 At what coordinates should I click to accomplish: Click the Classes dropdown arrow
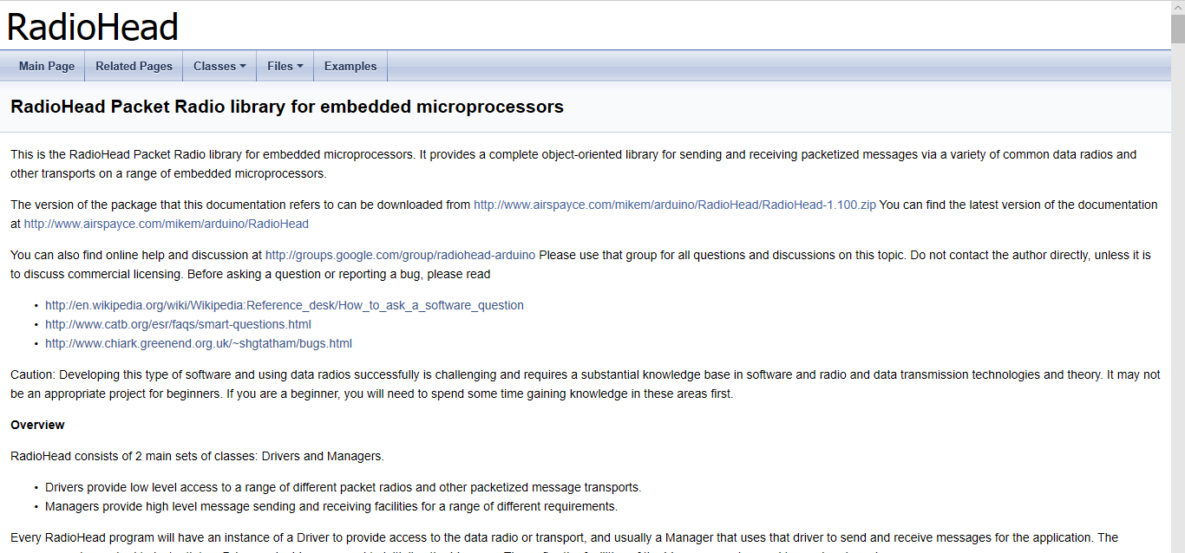[x=243, y=66]
